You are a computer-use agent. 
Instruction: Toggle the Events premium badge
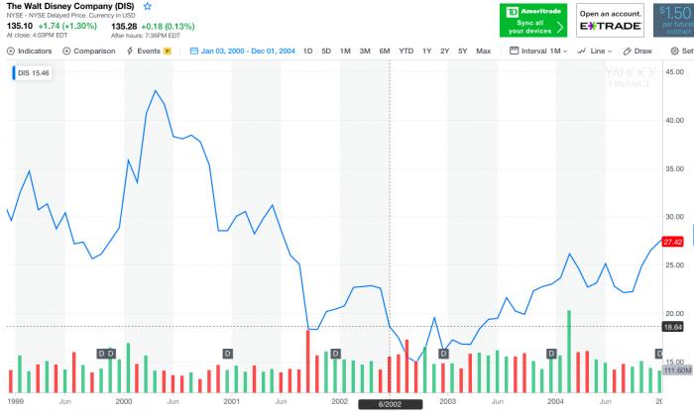tap(168, 51)
